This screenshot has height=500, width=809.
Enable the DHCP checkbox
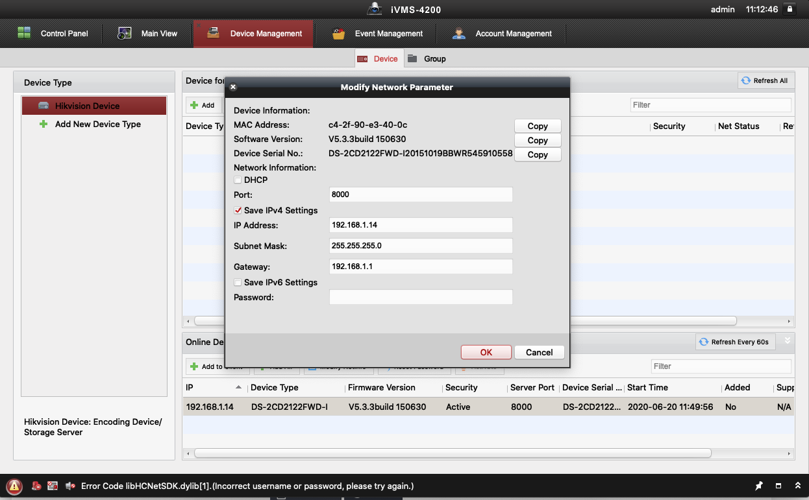tap(238, 180)
